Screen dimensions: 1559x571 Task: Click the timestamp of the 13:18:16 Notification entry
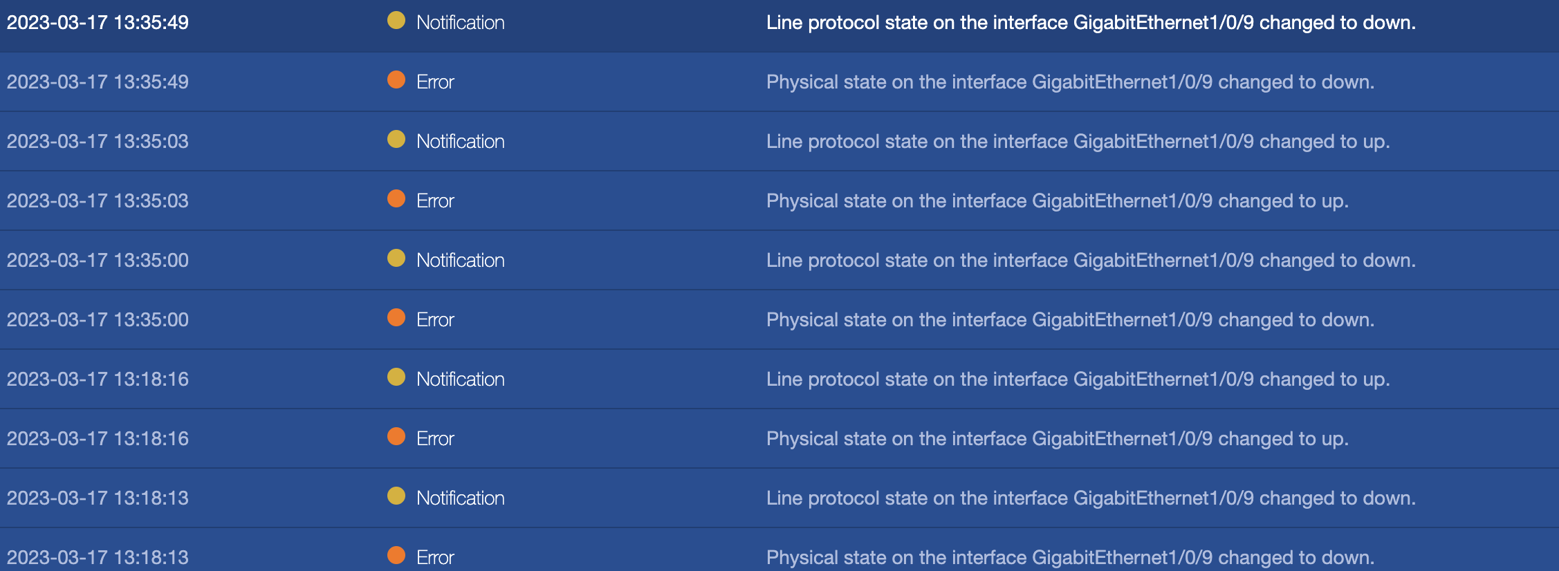[x=98, y=380]
